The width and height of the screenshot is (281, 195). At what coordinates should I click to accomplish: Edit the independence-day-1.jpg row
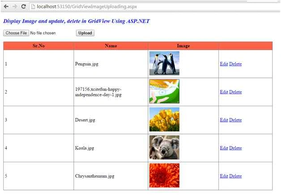click(x=224, y=92)
